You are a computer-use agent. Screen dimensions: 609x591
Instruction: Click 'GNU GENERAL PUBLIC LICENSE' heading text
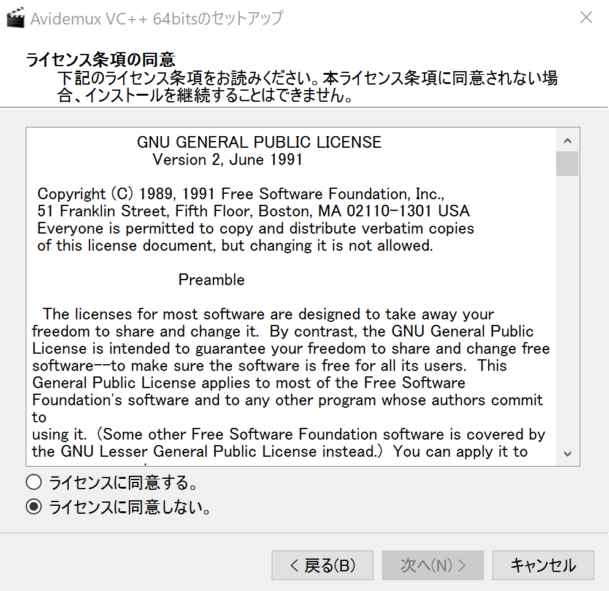click(259, 142)
